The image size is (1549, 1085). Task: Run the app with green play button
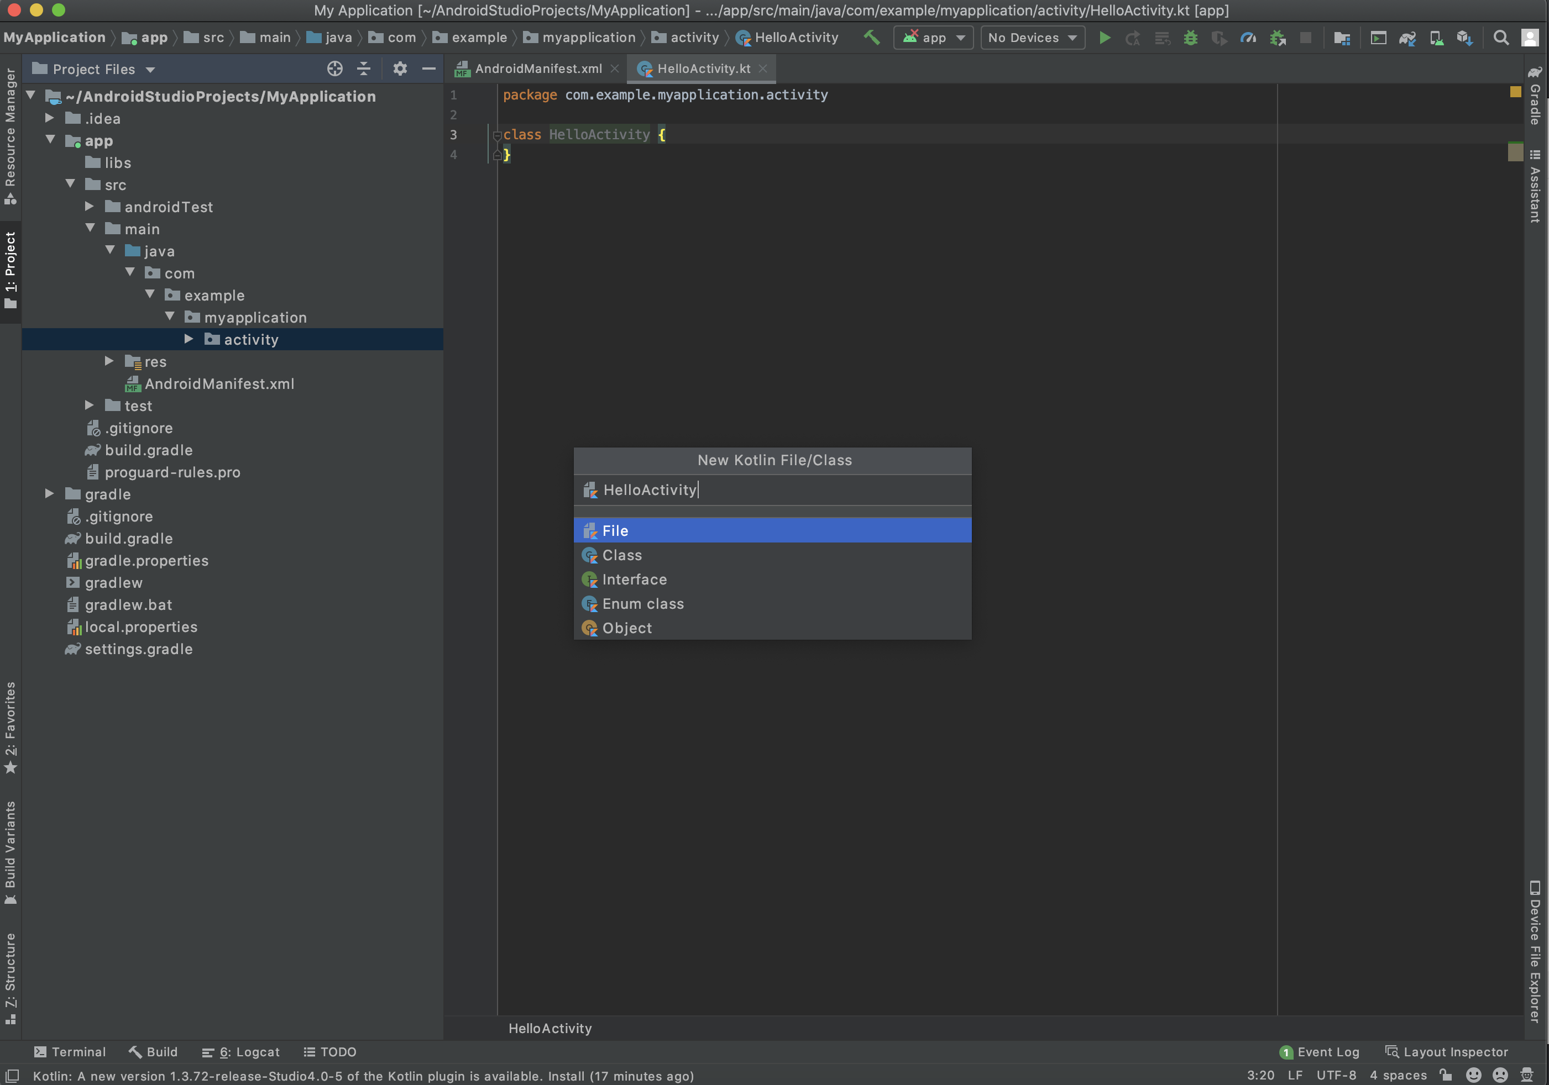pos(1105,38)
